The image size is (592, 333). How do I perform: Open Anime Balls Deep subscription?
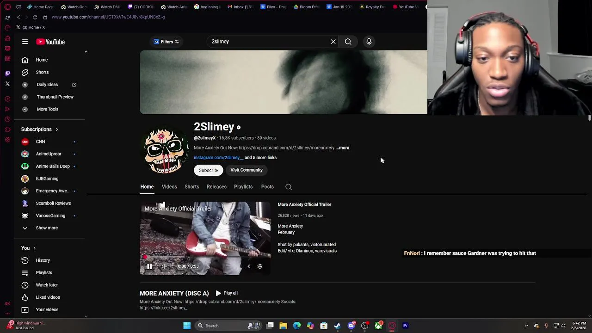point(53,166)
